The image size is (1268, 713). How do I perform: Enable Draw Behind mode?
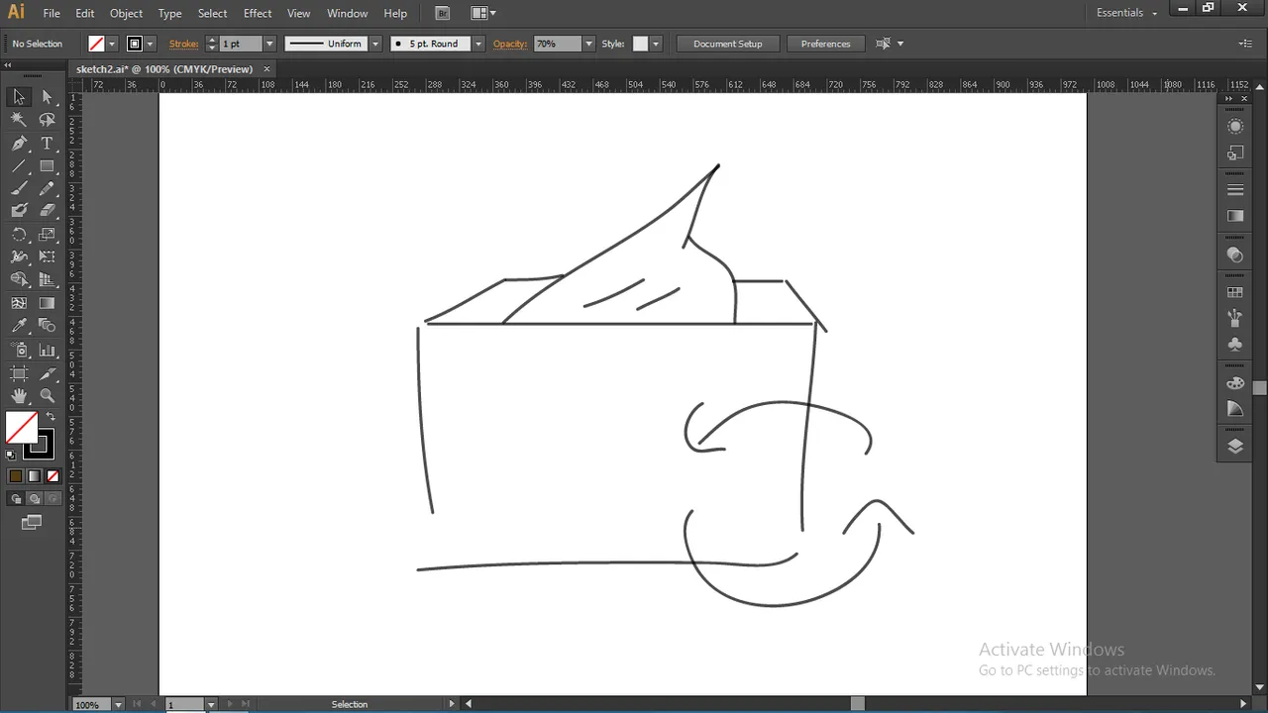35,499
